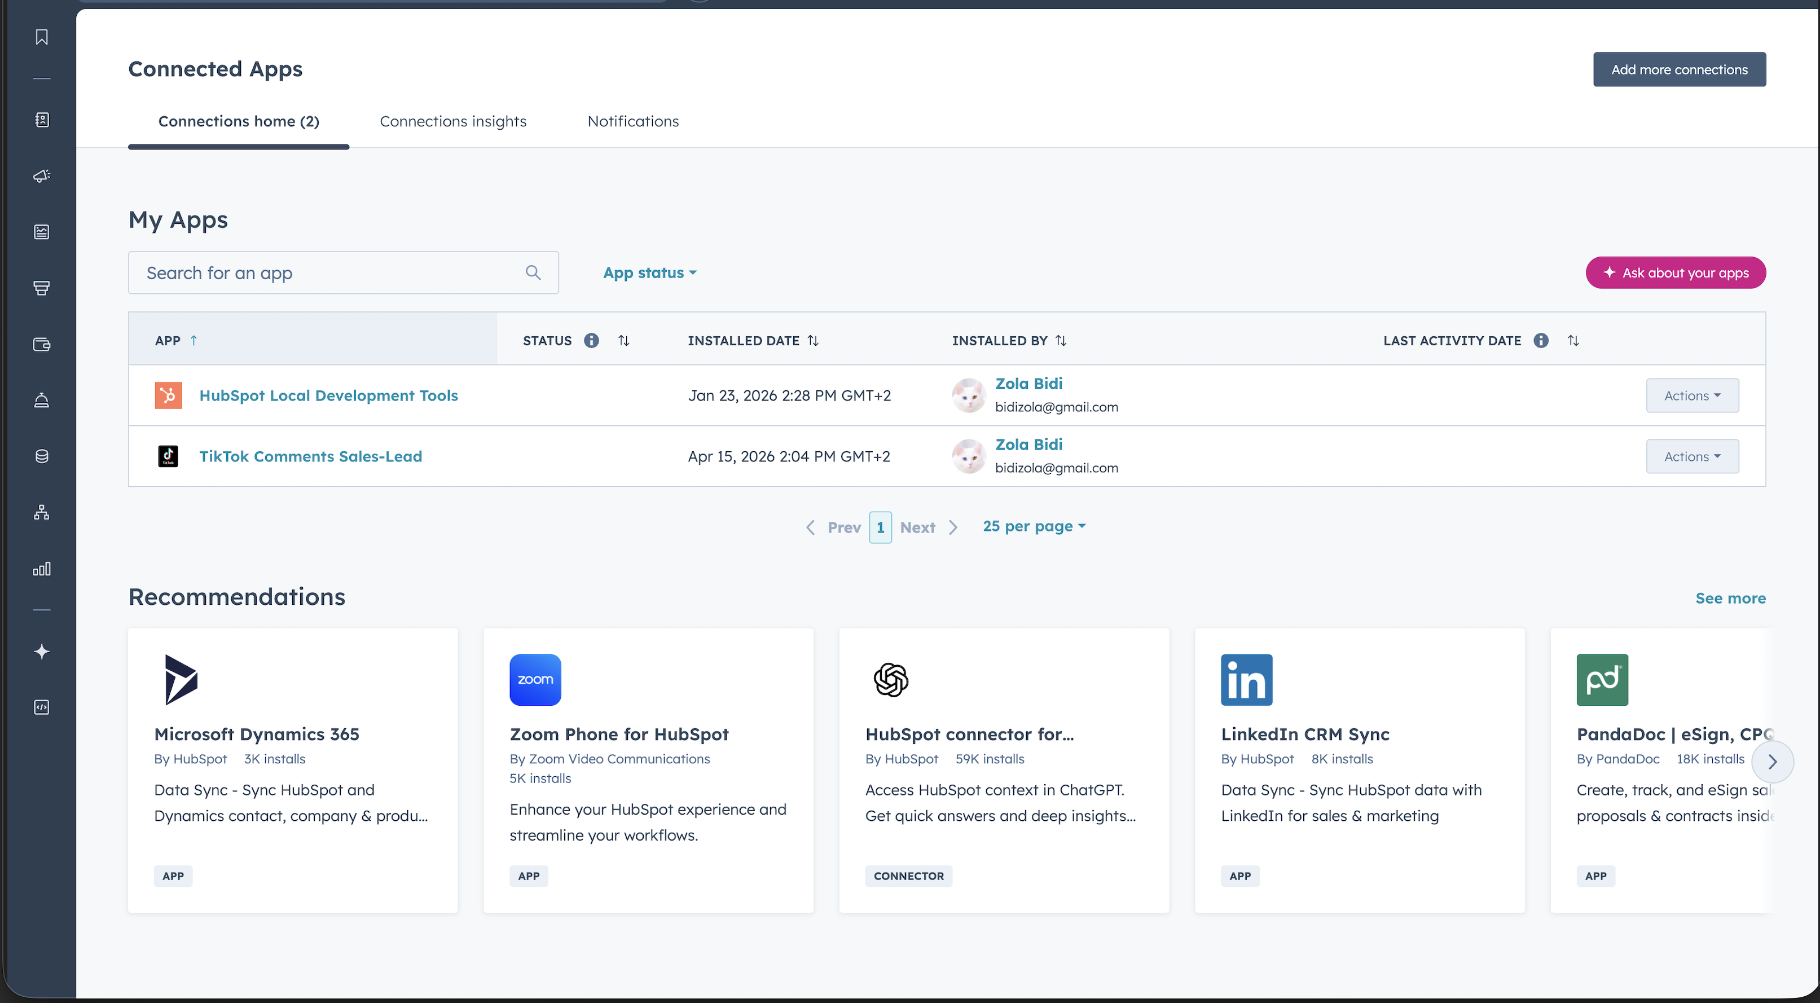
Task: Switch to the Connections home tab
Action: [x=239, y=121]
